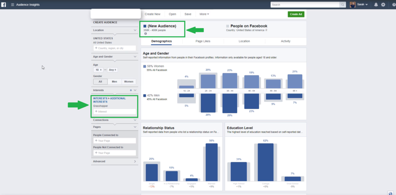The width and height of the screenshot is (396, 195).
Task: Focus Your Page field under People Not Connected to
Action: 114,153
